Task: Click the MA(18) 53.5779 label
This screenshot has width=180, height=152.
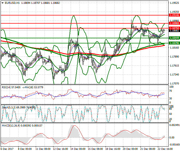Action: click(x=34, y=87)
